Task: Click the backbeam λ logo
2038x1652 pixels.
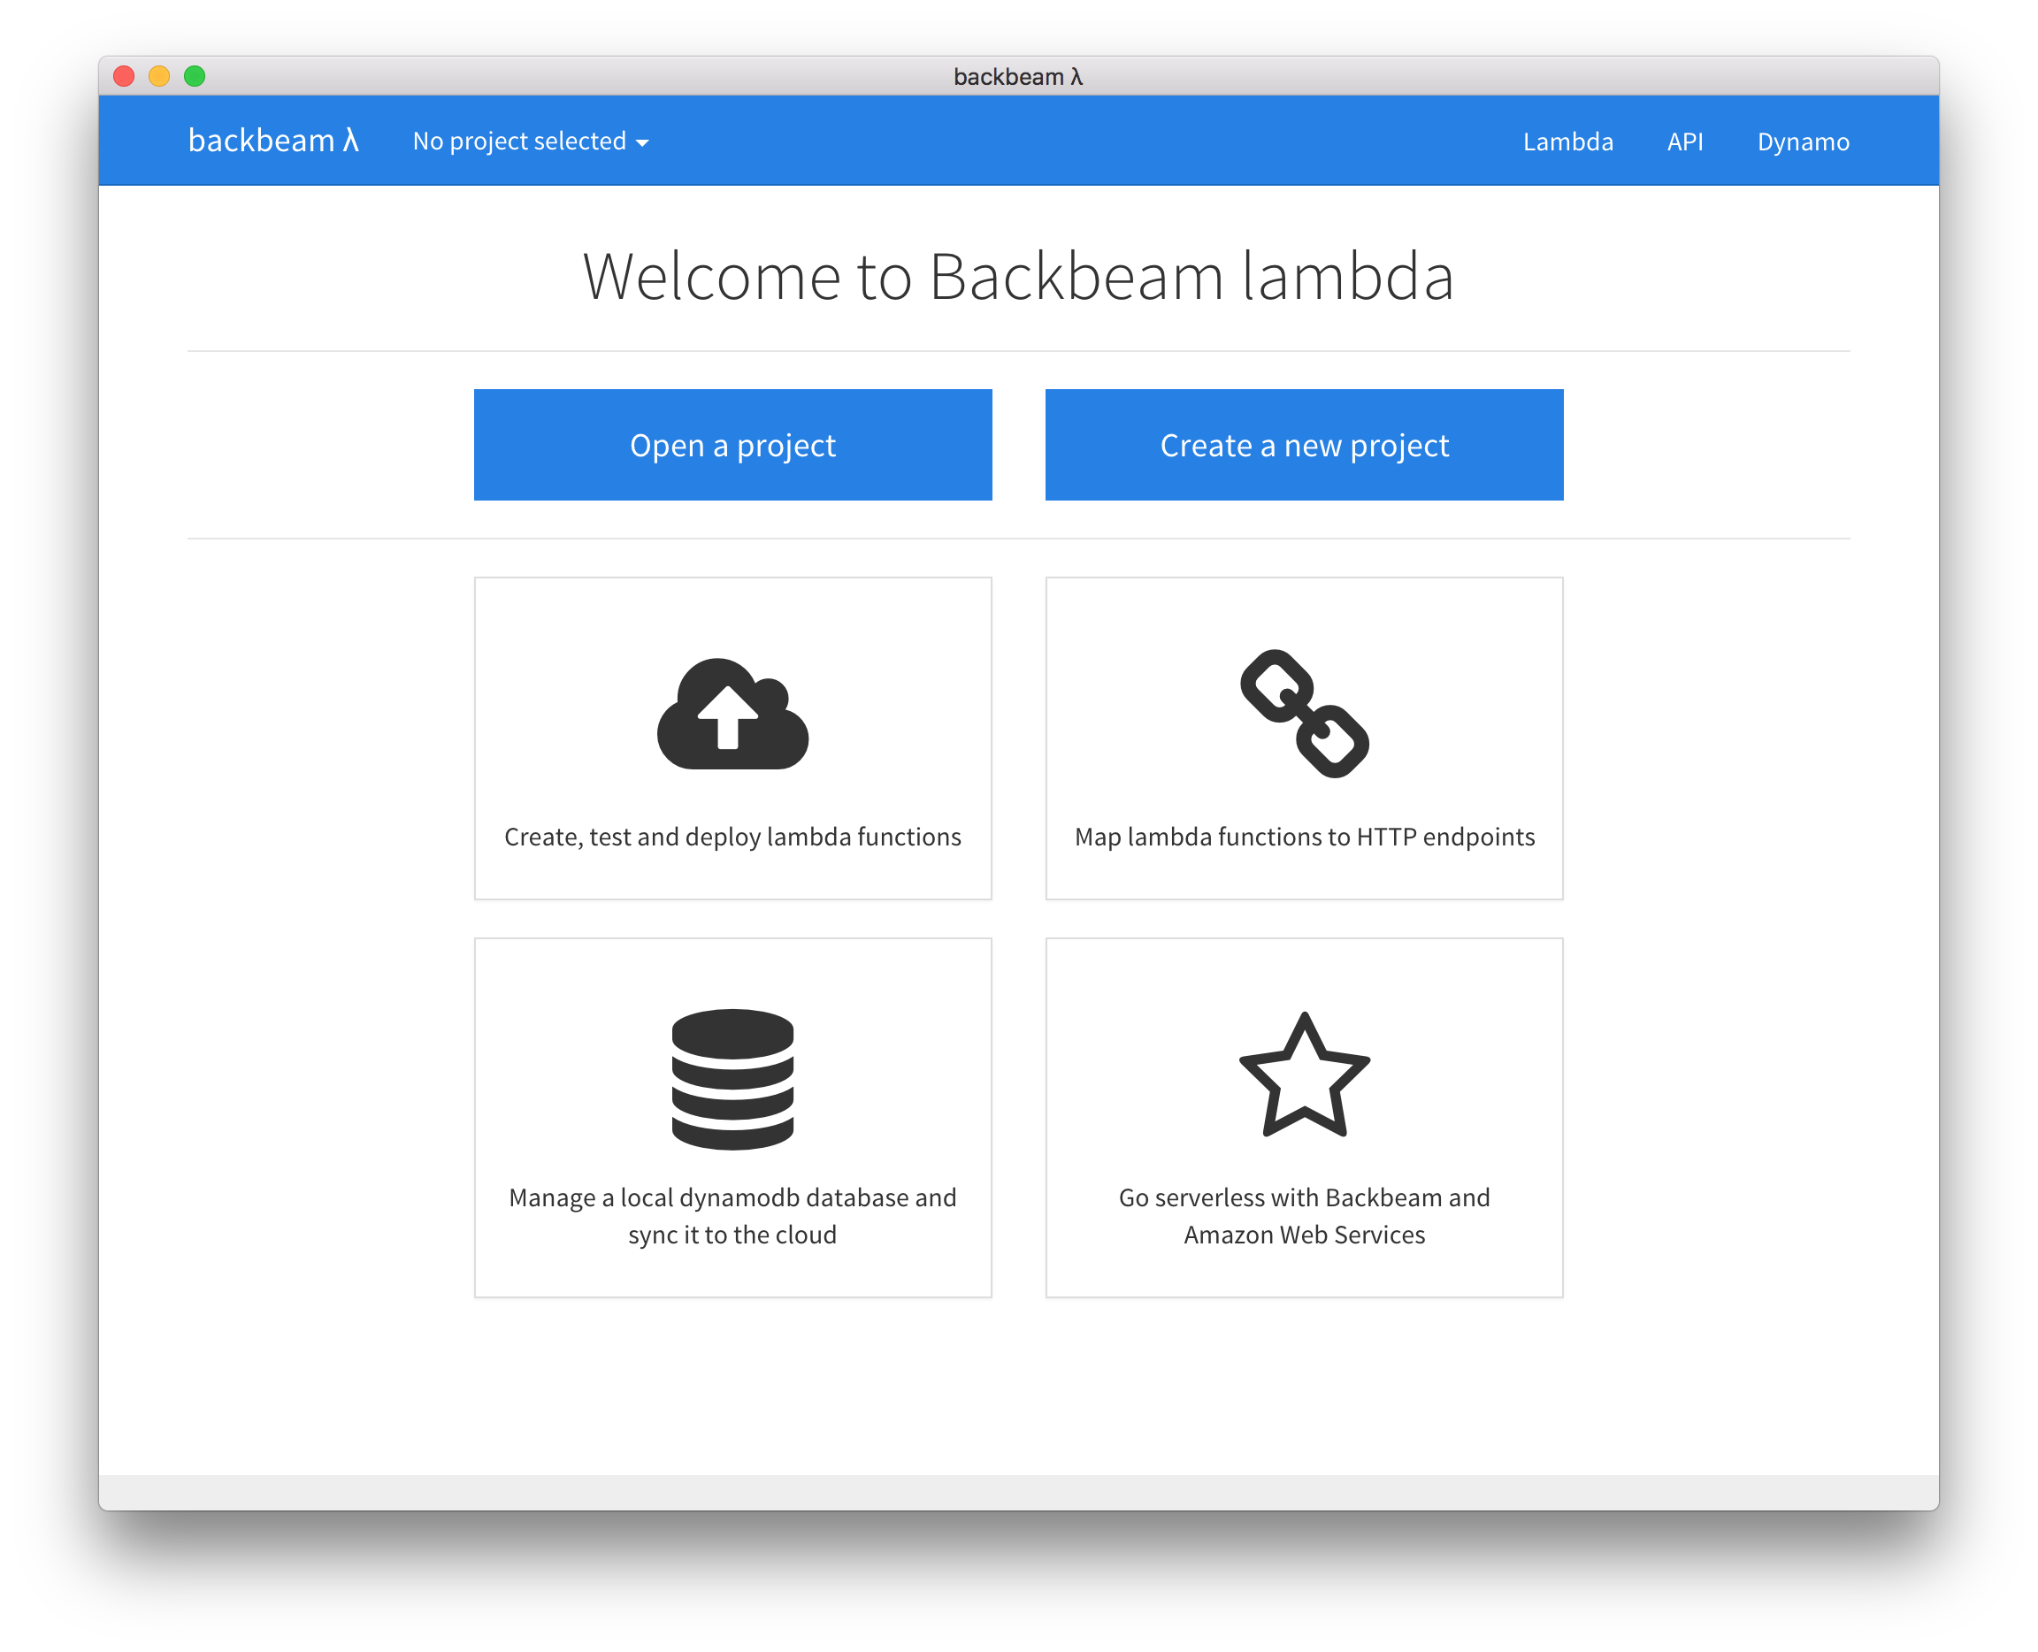Action: (273, 141)
